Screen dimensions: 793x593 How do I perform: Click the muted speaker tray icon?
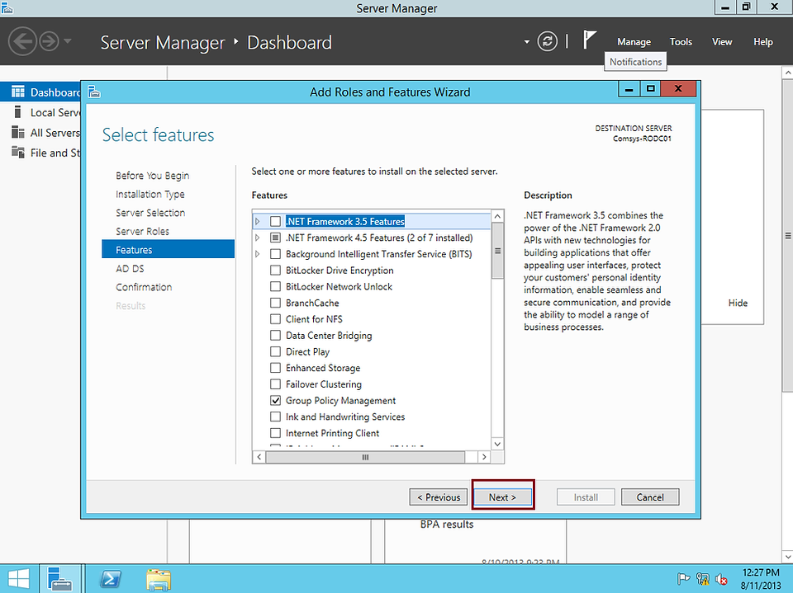pyautogui.click(x=721, y=579)
